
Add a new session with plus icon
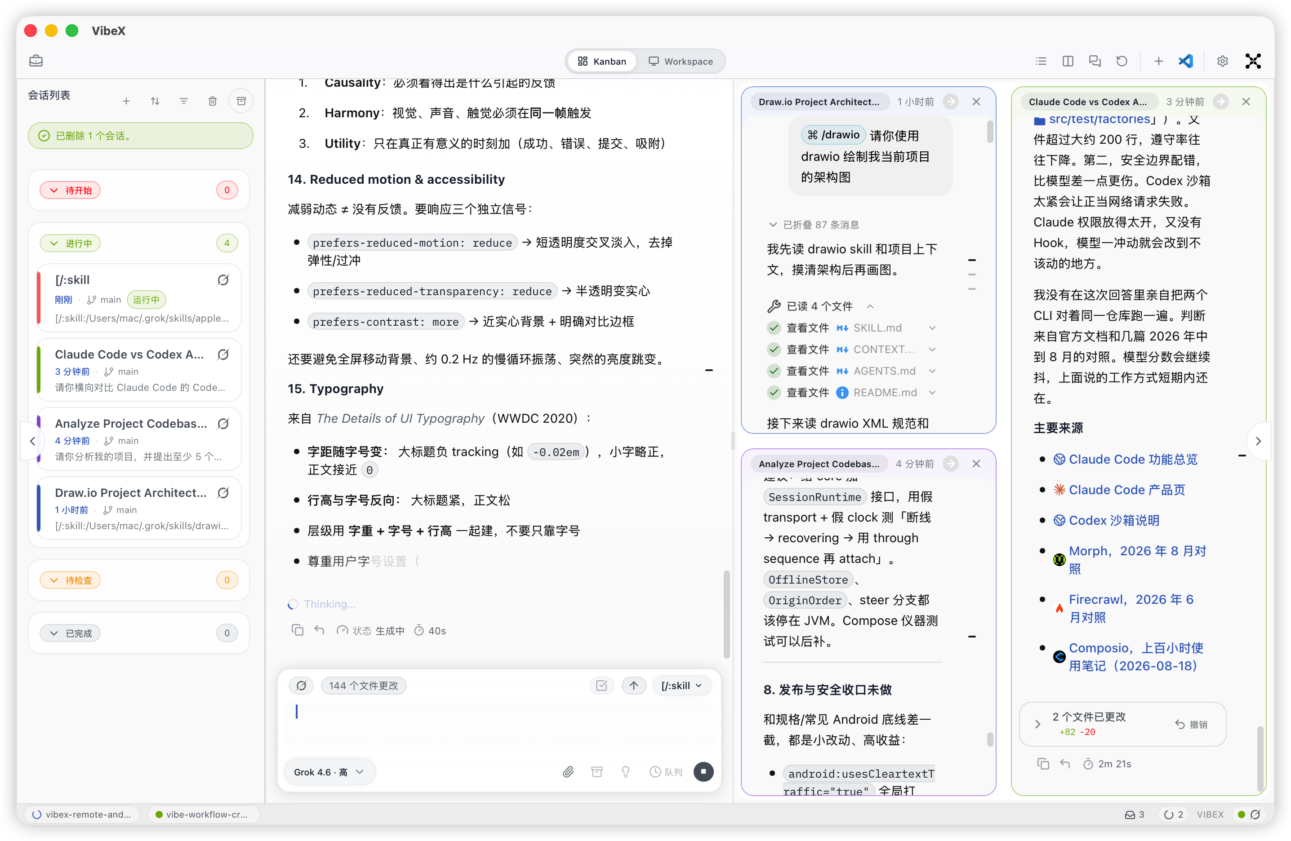(126, 101)
